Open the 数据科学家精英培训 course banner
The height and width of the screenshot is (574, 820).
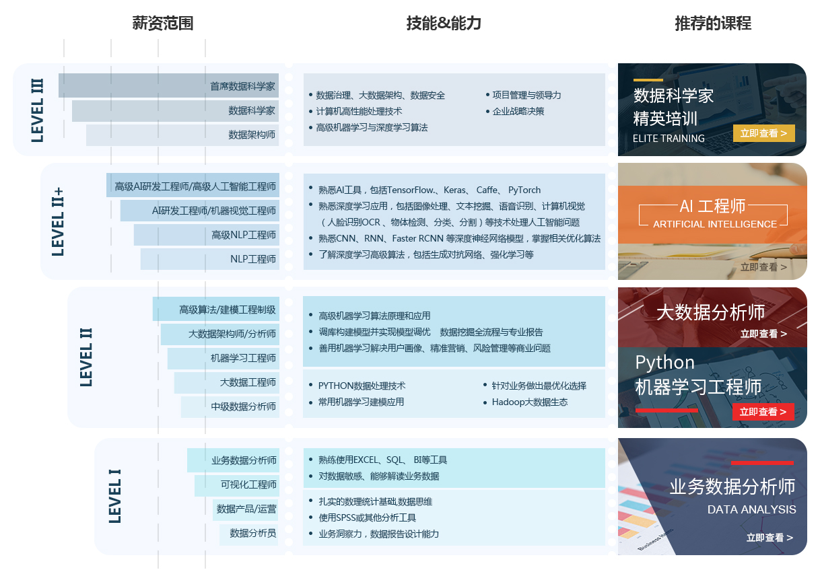[x=712, y=110]
